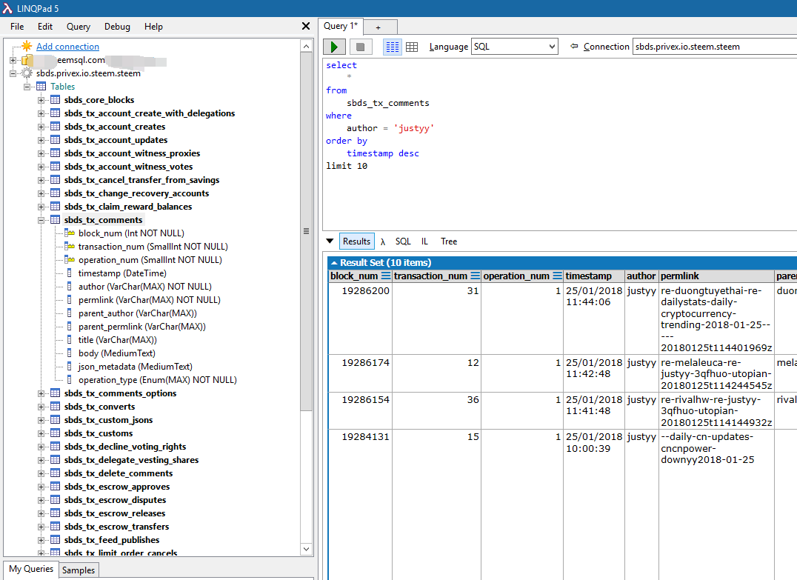The image size is (797, 580).
Task: Click the Add connection star icon
Action: click(x=27, y=46)
